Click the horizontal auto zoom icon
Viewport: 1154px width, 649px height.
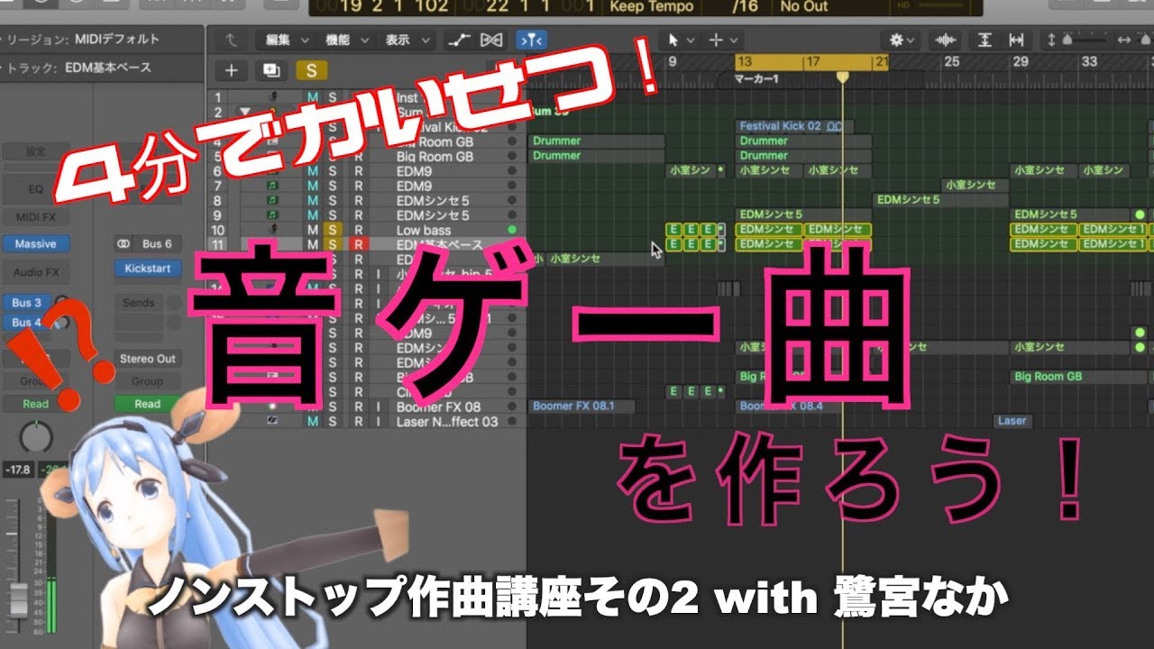[x=1017, y=40]
